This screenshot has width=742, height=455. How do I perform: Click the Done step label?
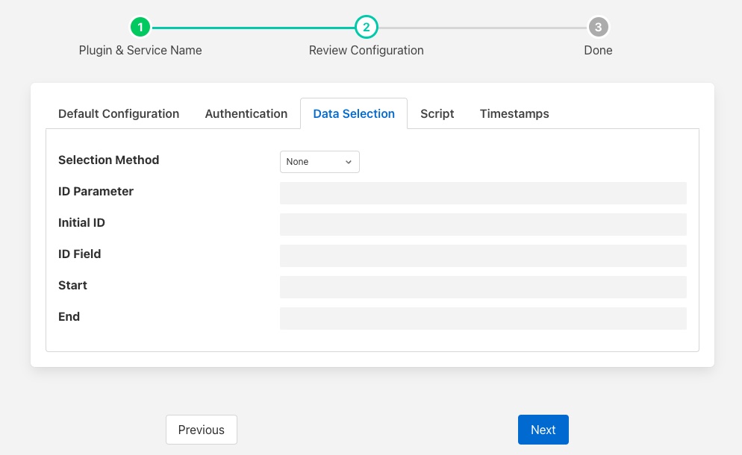(x=598, y=51)
